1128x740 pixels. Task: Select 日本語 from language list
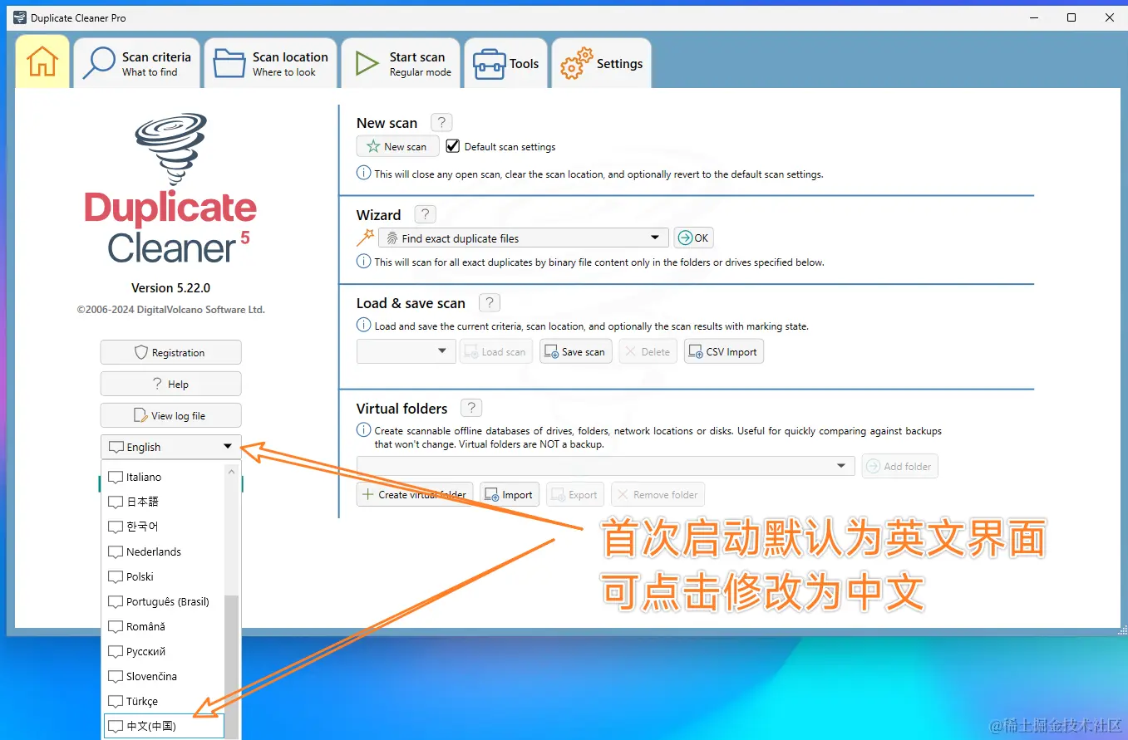pos(164,502)
